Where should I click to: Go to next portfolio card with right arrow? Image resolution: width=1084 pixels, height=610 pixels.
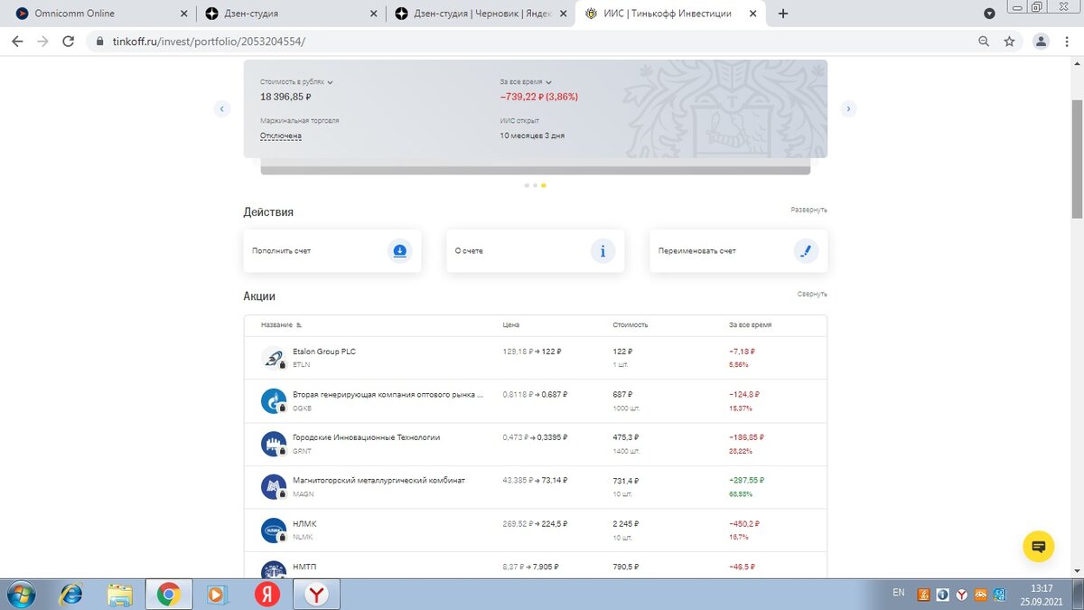point(847,108)
